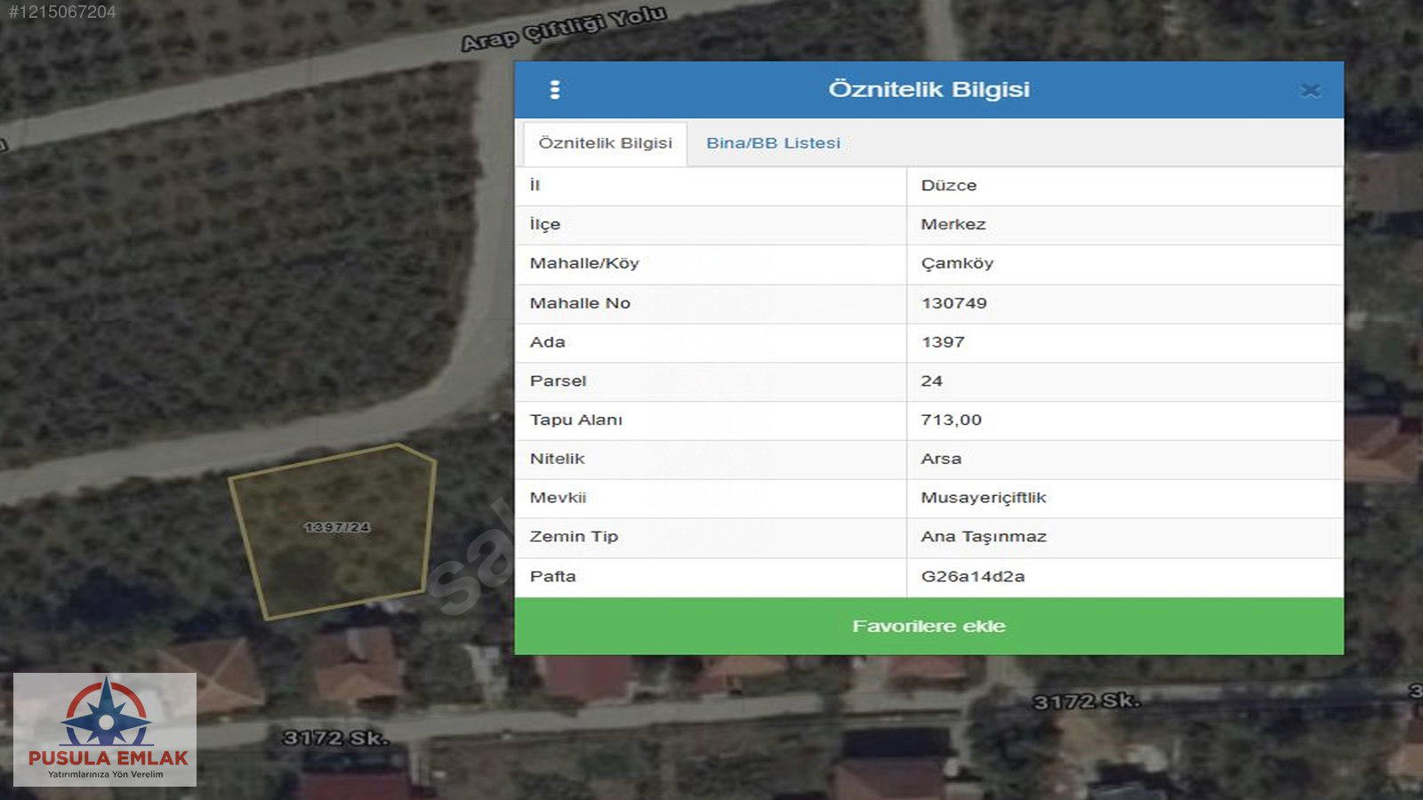This screenshot has height=800, width=1423.
Task: Click the Mahalle No value 130749
Action: (x=953, y=303)
